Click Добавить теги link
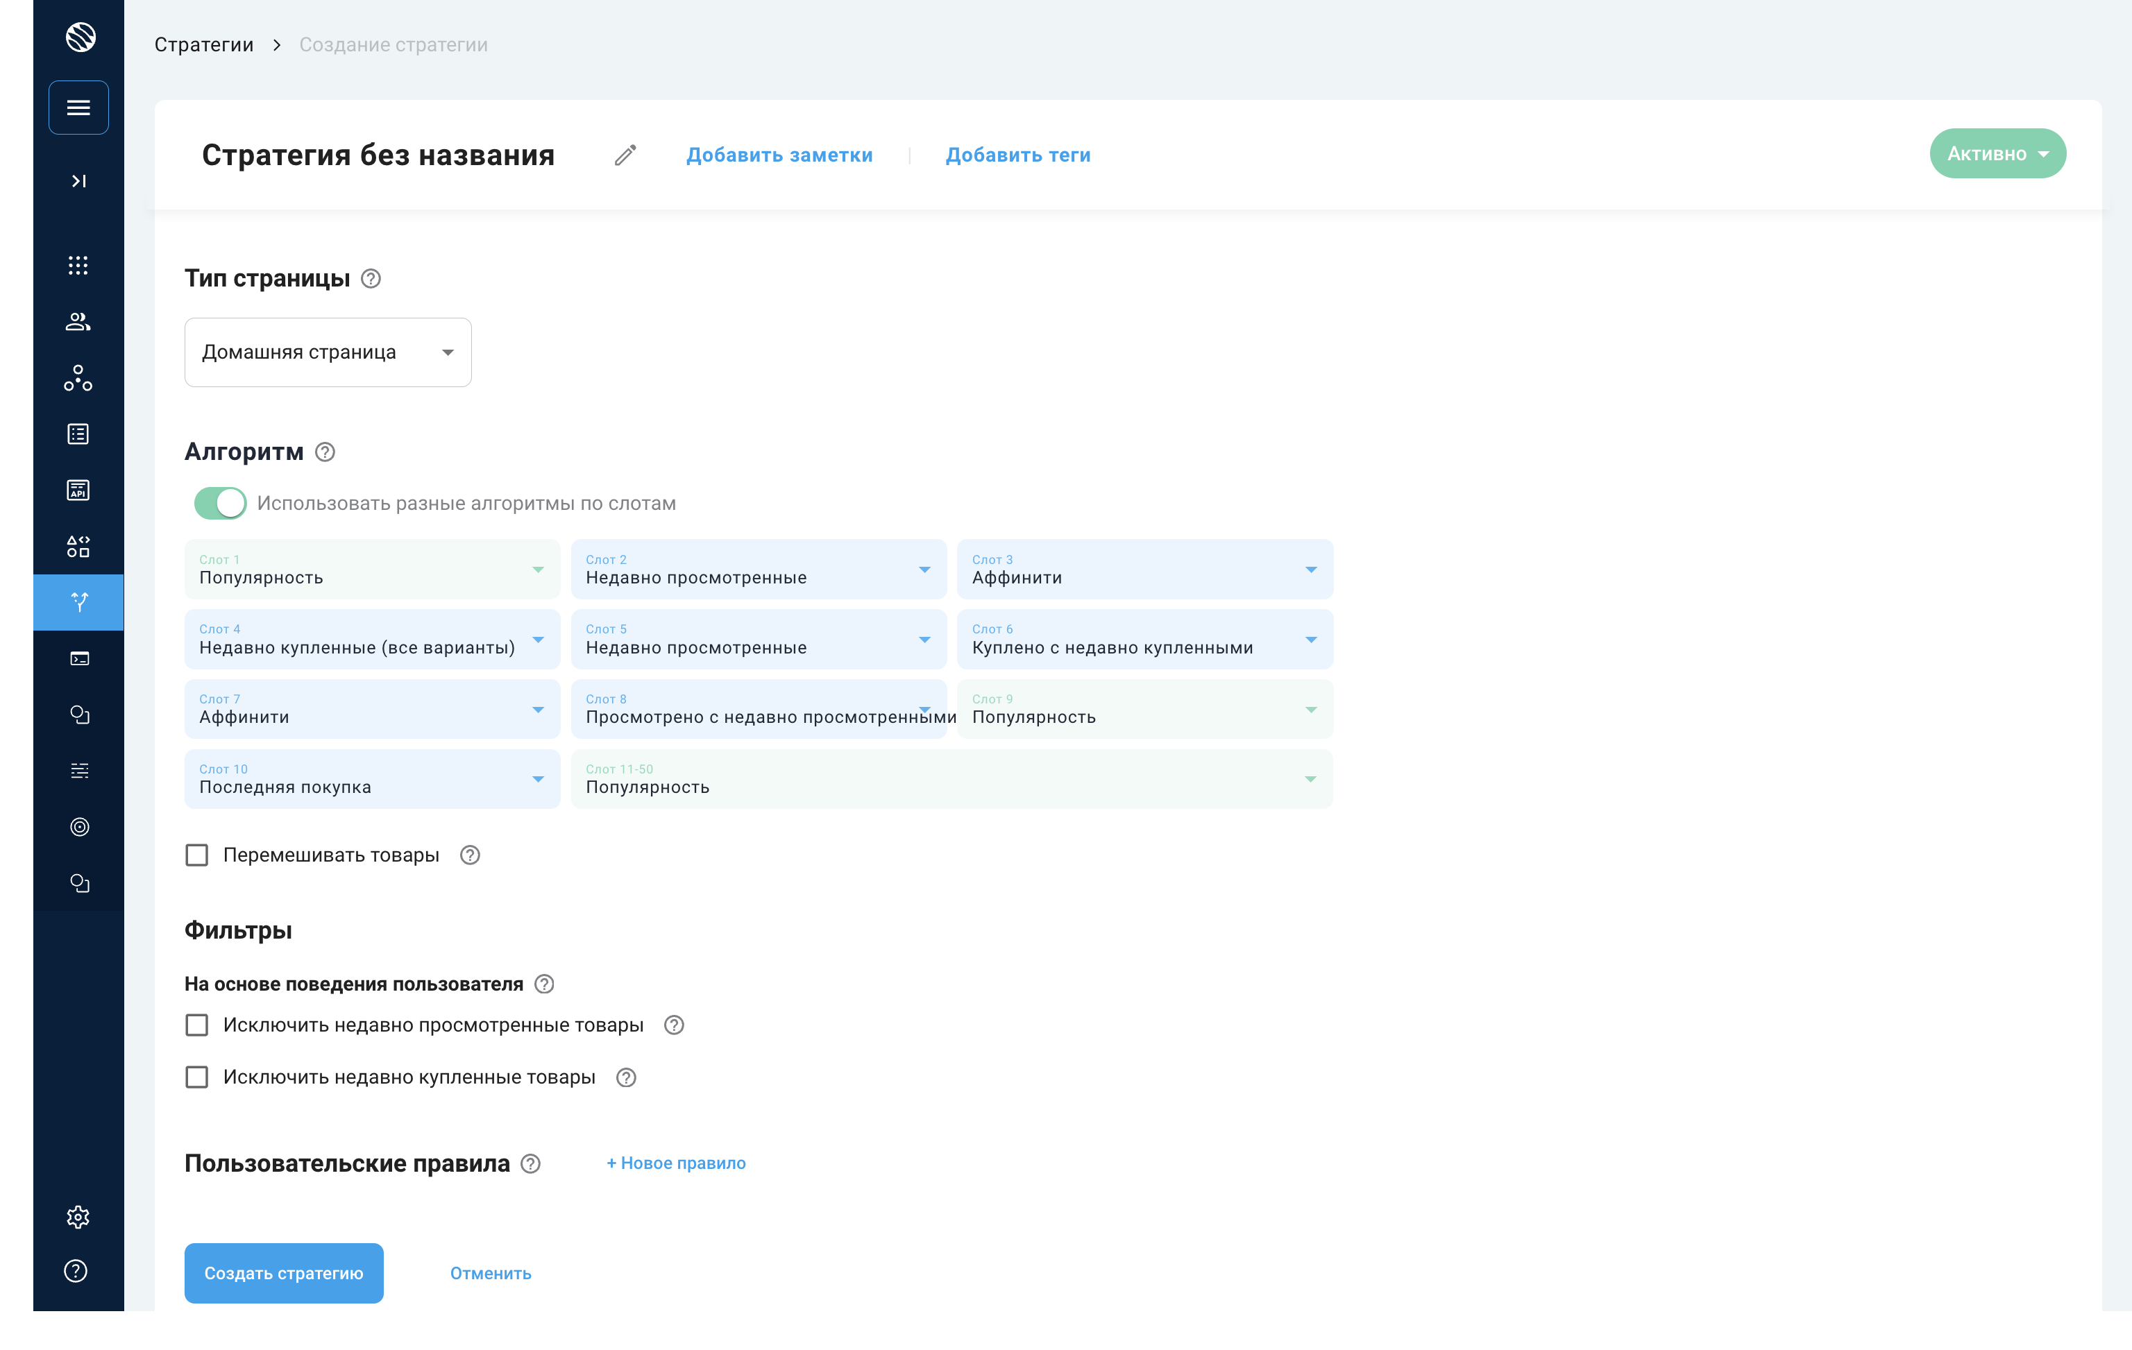Image resolution: width=2132 pixels, height=1350 pixels. [x=1018, y=155]
